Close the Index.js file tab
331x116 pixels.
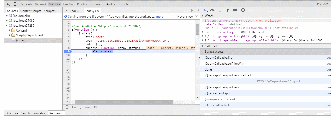coord(98,11)
